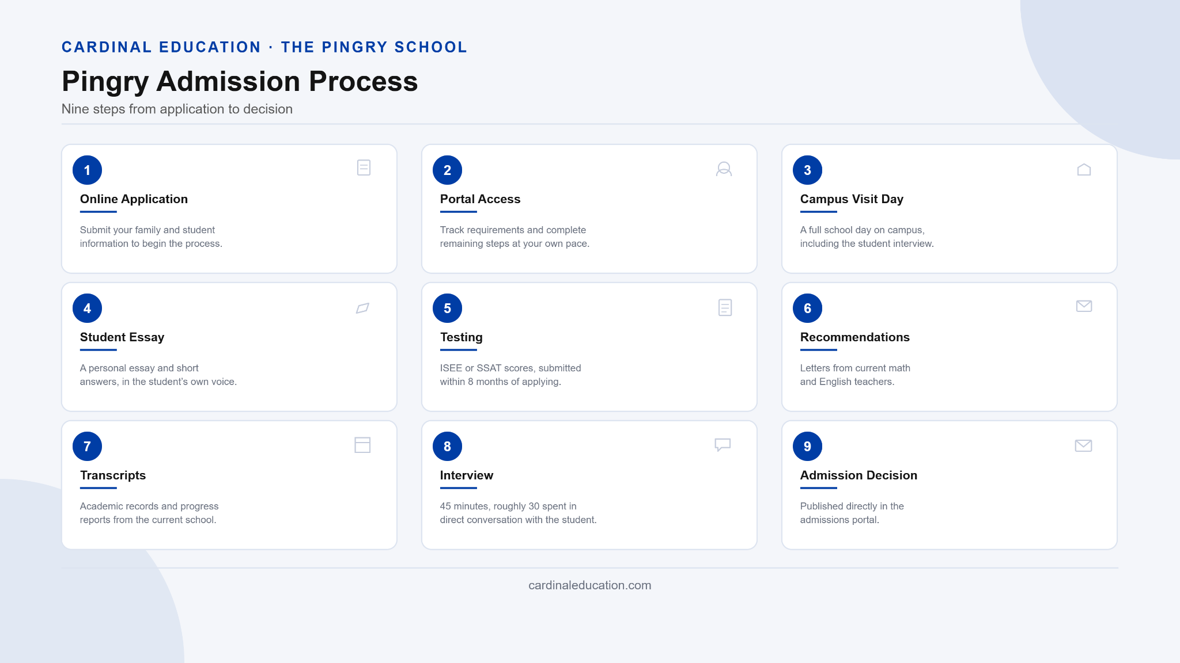
Task: Click the records icon on Transcripts card
Action: coord(362,445)
